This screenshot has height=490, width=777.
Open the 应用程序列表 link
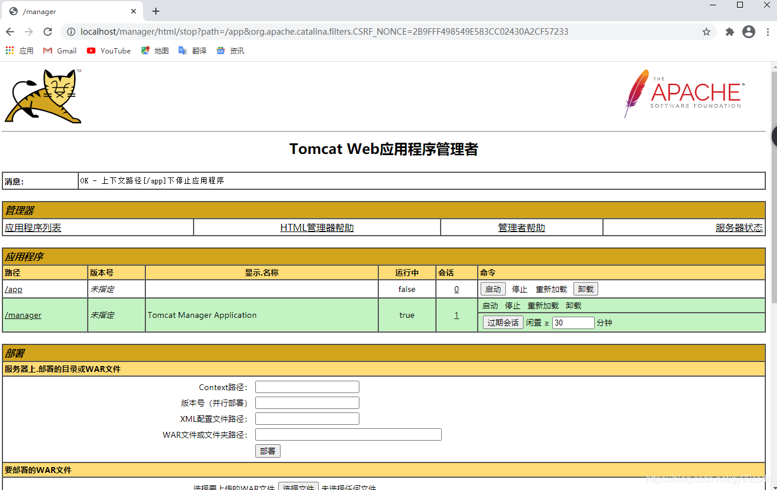click(33, 227)
